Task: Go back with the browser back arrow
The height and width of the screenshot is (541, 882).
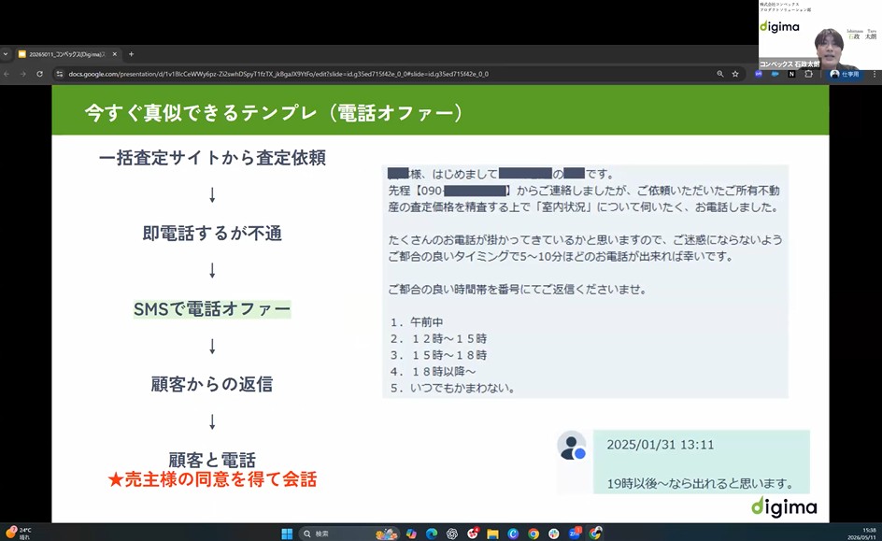Action: (7, 74)
